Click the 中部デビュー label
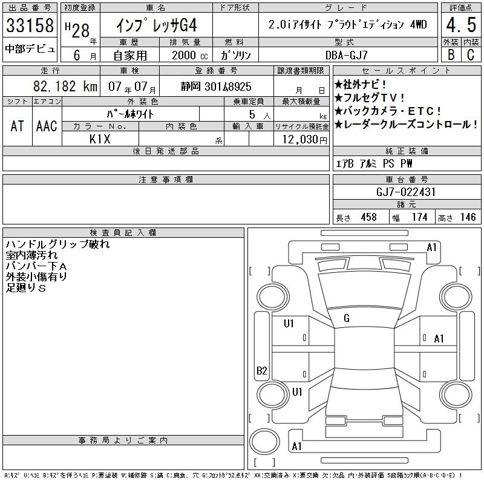Viewport: 484px width, 484px height. pos(30,49)
